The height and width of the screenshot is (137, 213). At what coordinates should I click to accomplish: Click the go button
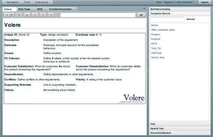(141, 15)
